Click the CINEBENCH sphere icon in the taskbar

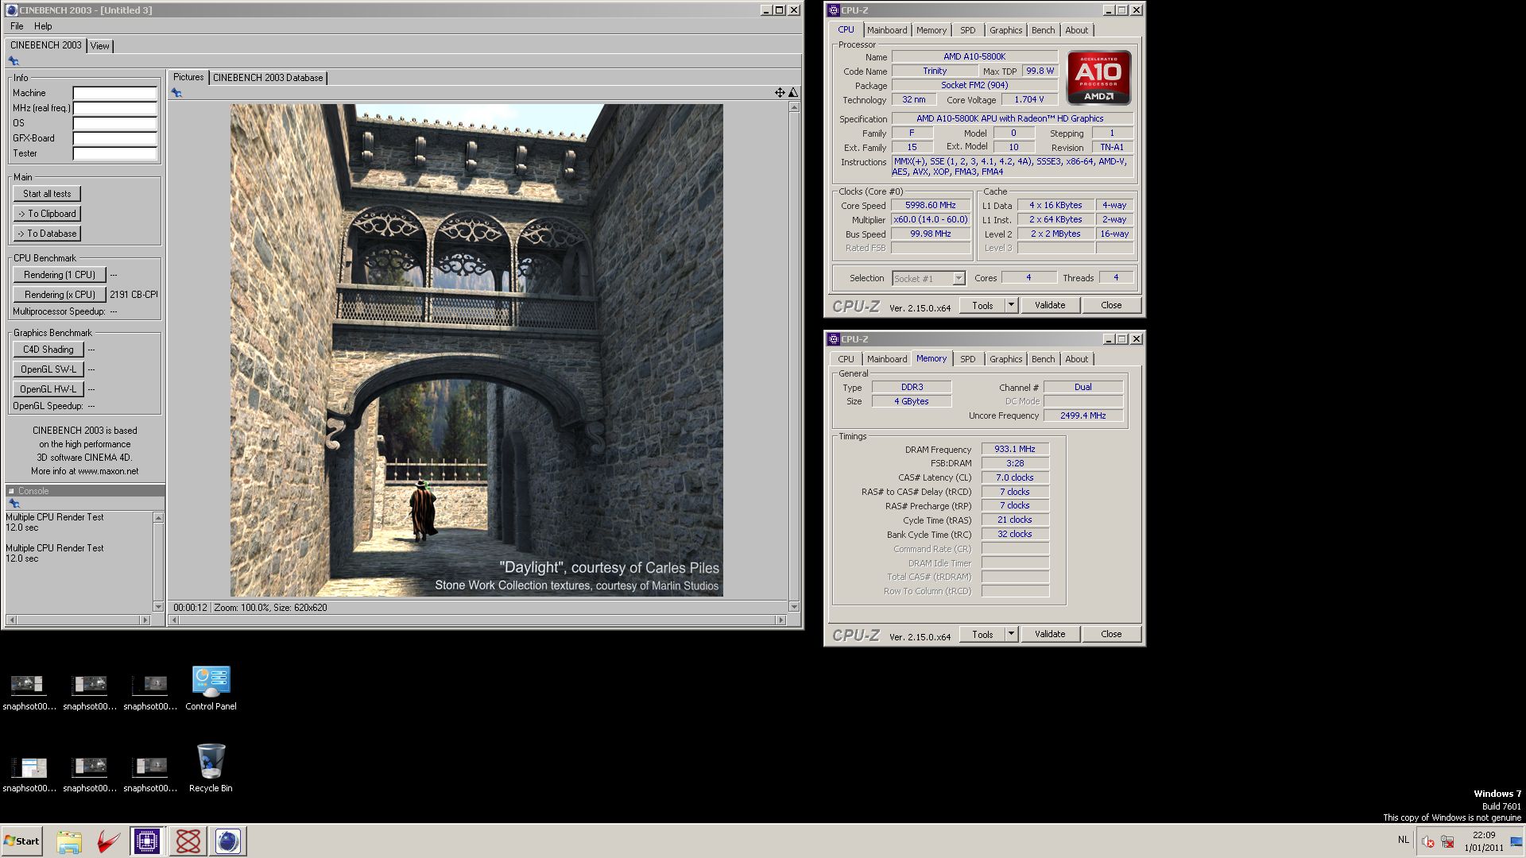227,841
